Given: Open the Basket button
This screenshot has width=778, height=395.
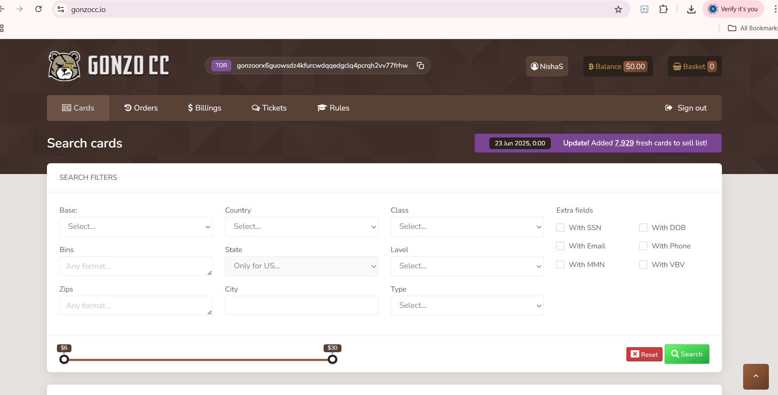Looking at the screenshot, I should tap(695, 66).
